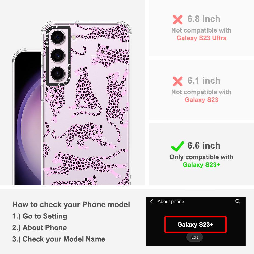
Task: Click the About phone title
Action: pyautogui.click(x=171, y=201)
